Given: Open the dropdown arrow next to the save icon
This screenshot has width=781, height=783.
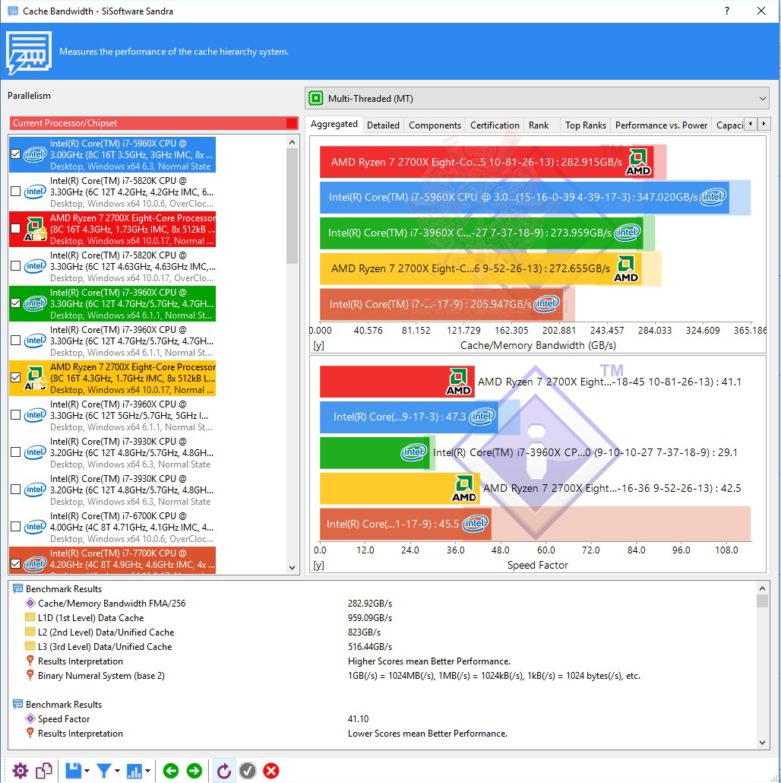Looking at the screenshot, I should 87,771.
